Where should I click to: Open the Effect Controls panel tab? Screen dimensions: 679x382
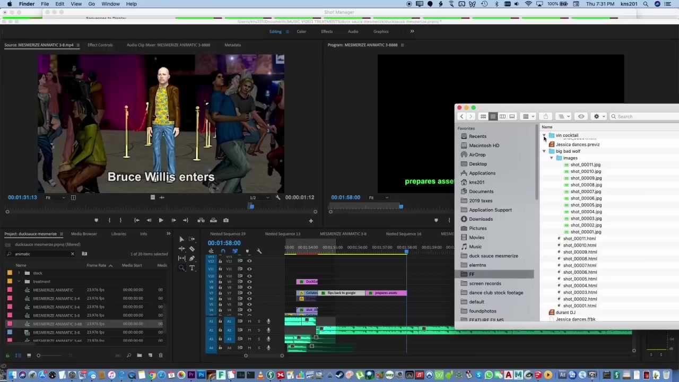[x=100, y=45]
